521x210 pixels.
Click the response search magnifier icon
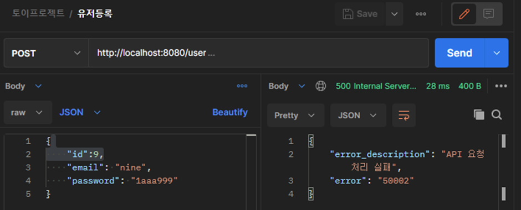point(497,115)
